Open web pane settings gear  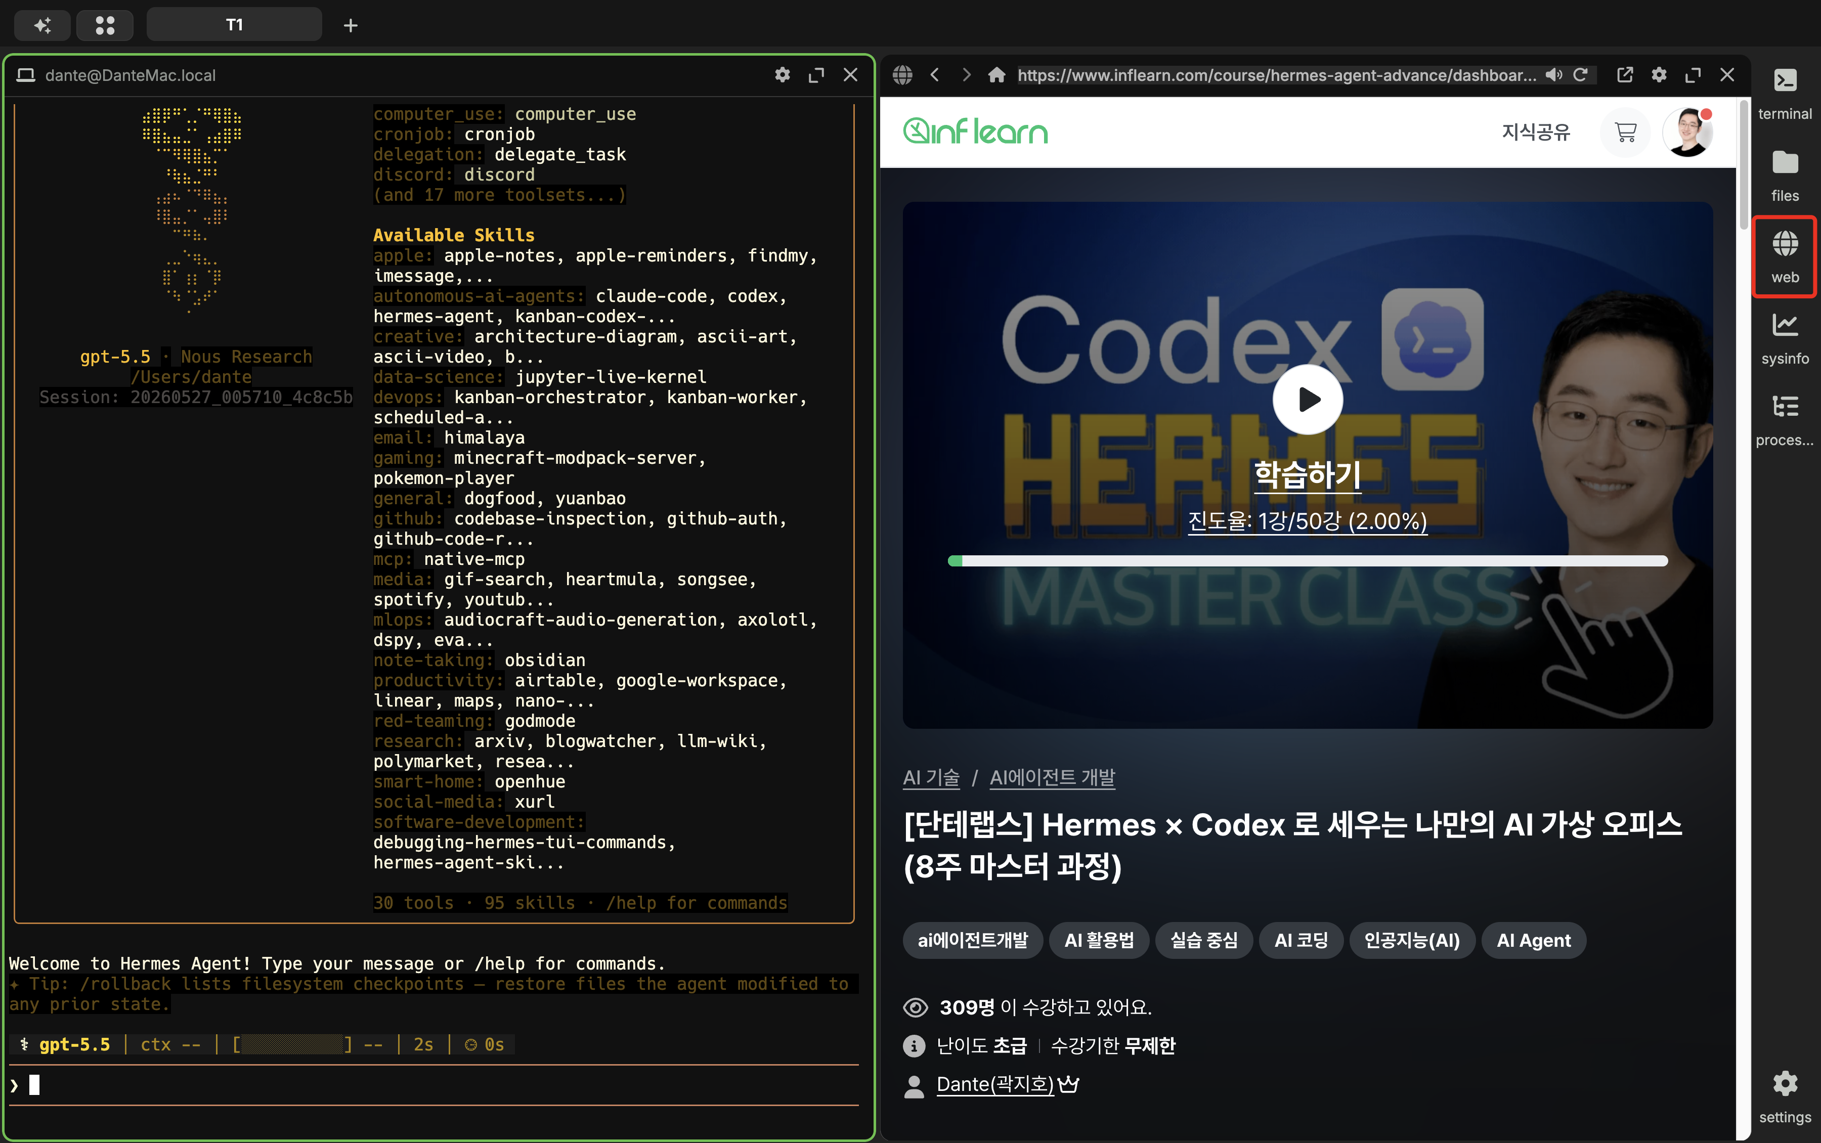pyautogui.click(x=1659, y=75)
